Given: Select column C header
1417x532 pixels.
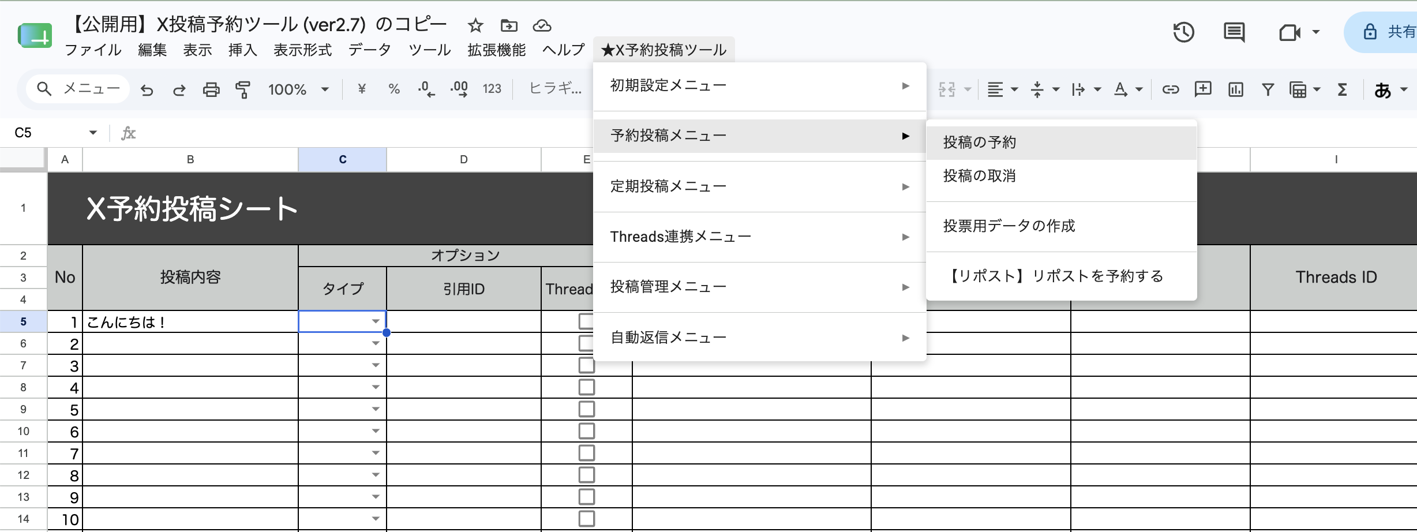Looking at the screenshot, I should [342, 159].
